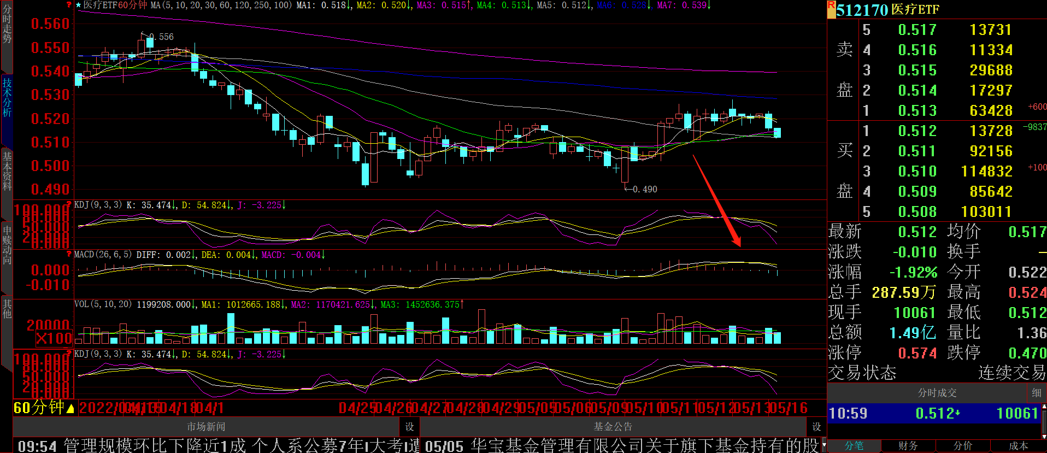Open the 申赎动向 side tab
This screenshot has height=453, width=1047.
[7, 245]
